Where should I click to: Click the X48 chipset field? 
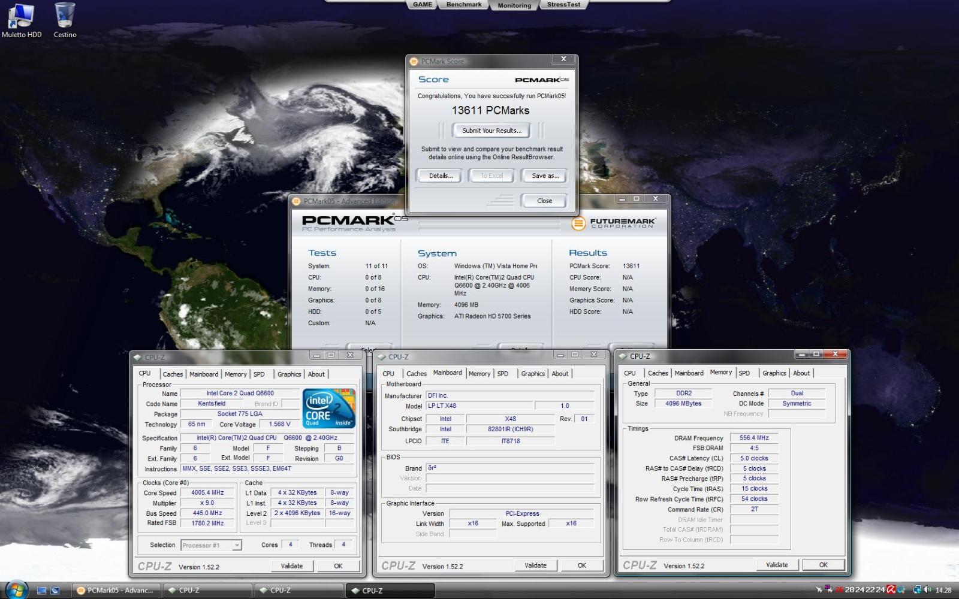coord(510,419)
